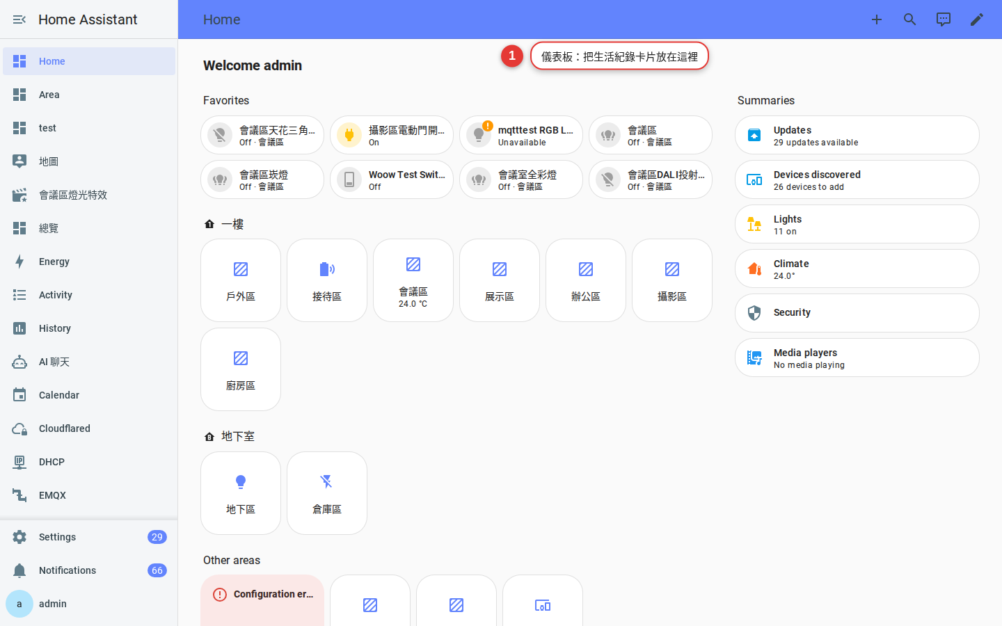This screenshot has width=1002, height=626.
Task: Open the 總覽 overview dashboard
Action: [89, 228]
